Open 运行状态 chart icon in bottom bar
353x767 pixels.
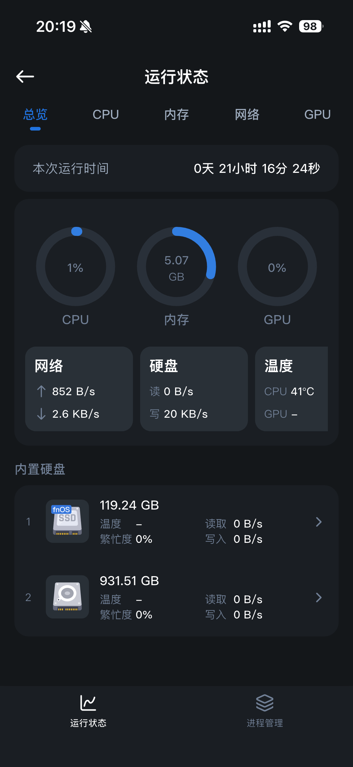pos(88,703)
